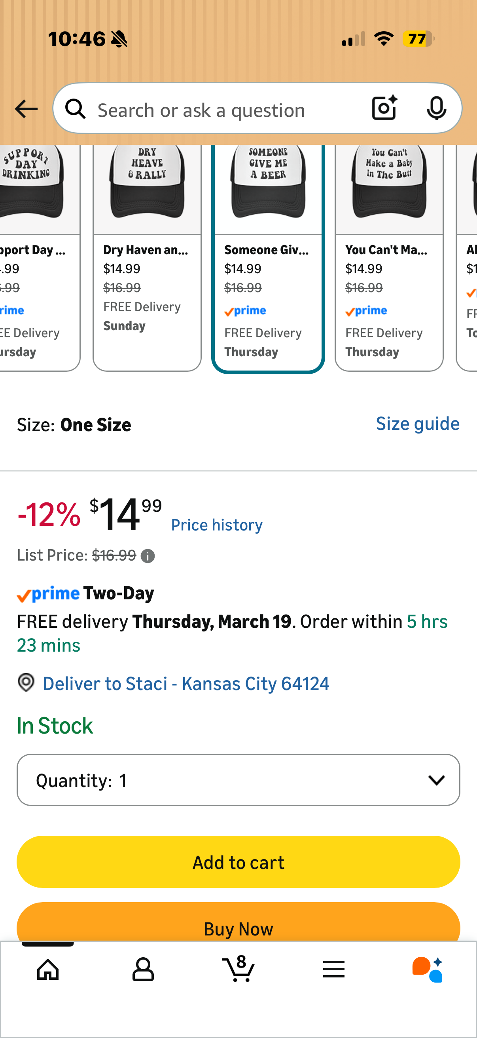Expand the Quantity dropdown

click(x=238, y=780)
